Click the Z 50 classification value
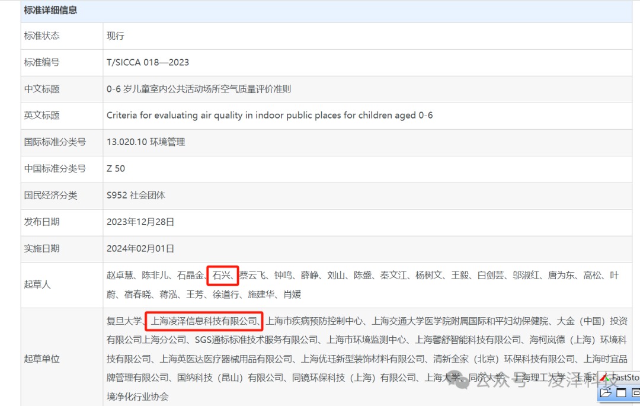 point(116,168)
